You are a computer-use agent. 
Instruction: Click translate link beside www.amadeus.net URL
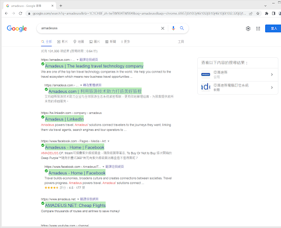[89, 199]
